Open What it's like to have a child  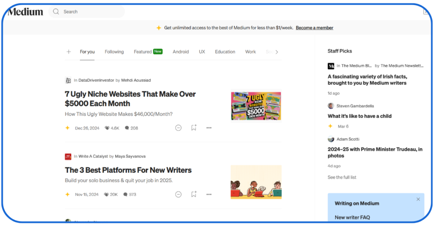[359, 116]
